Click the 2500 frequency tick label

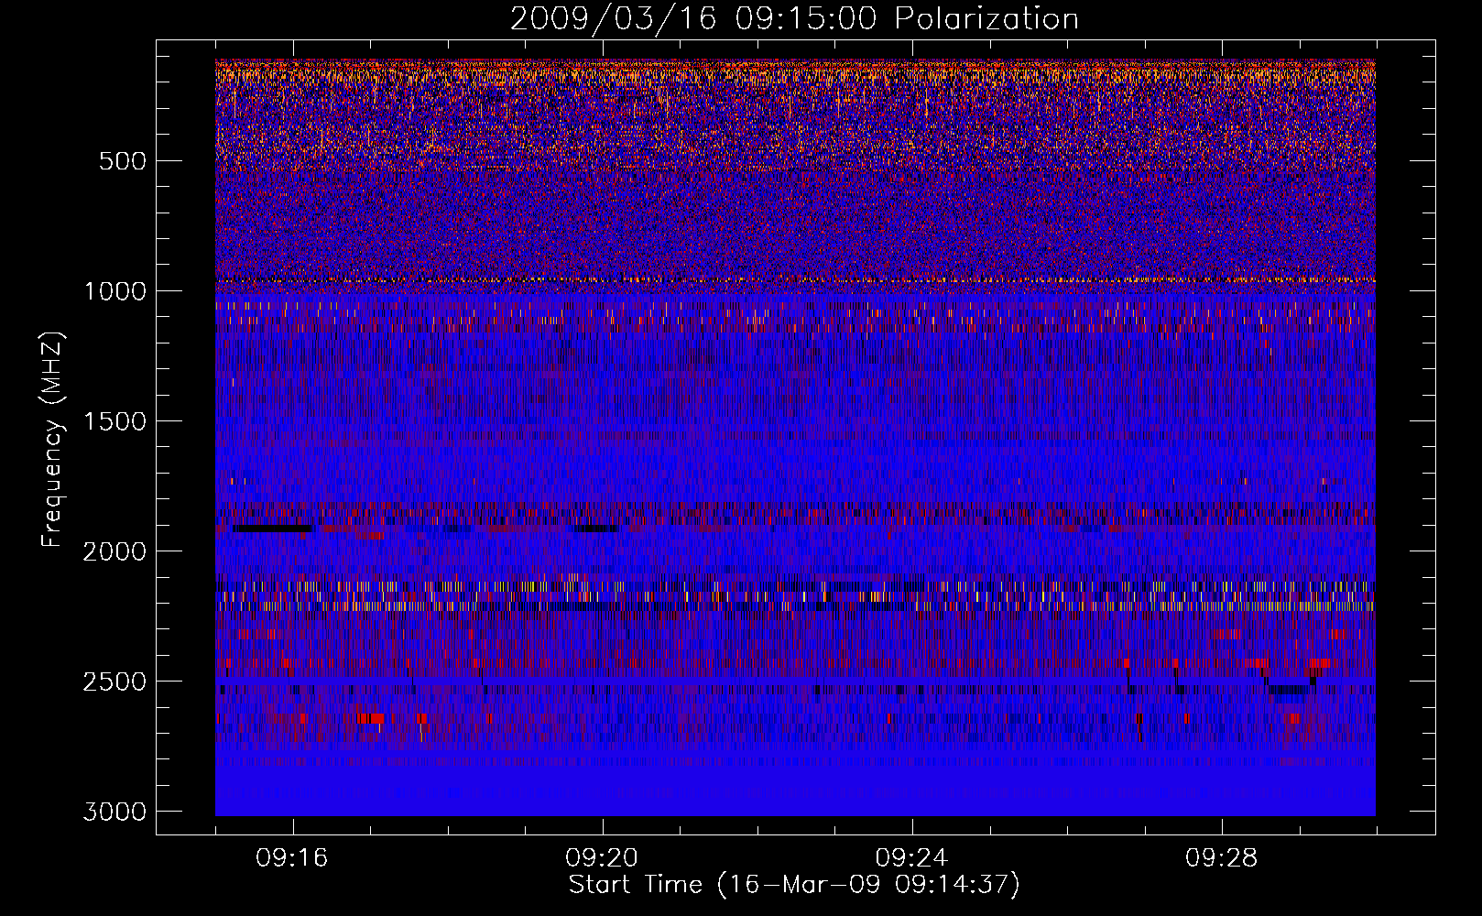tap(114, 682)
